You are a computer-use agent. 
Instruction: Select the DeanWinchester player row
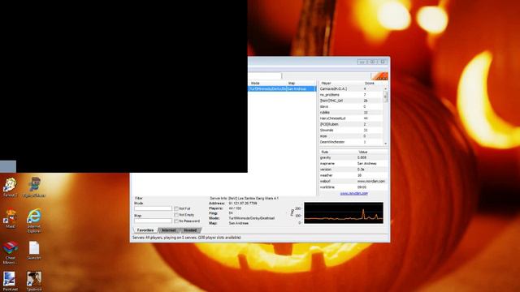point(351,142)
